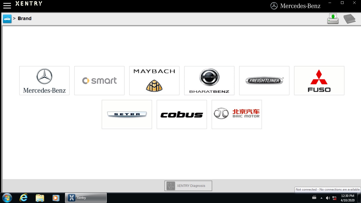
Task: Select the Freightliner brand tile
Action: (x=264, y=81)
